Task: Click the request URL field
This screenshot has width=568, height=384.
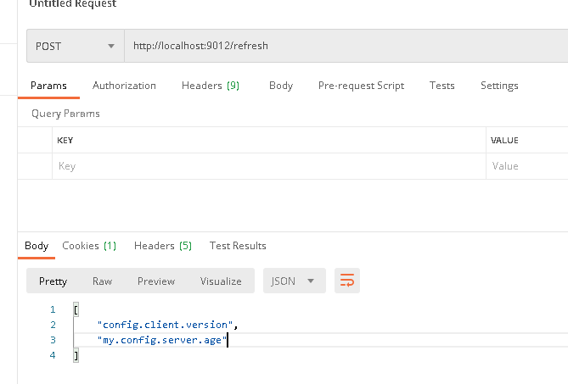Action: 346,46
